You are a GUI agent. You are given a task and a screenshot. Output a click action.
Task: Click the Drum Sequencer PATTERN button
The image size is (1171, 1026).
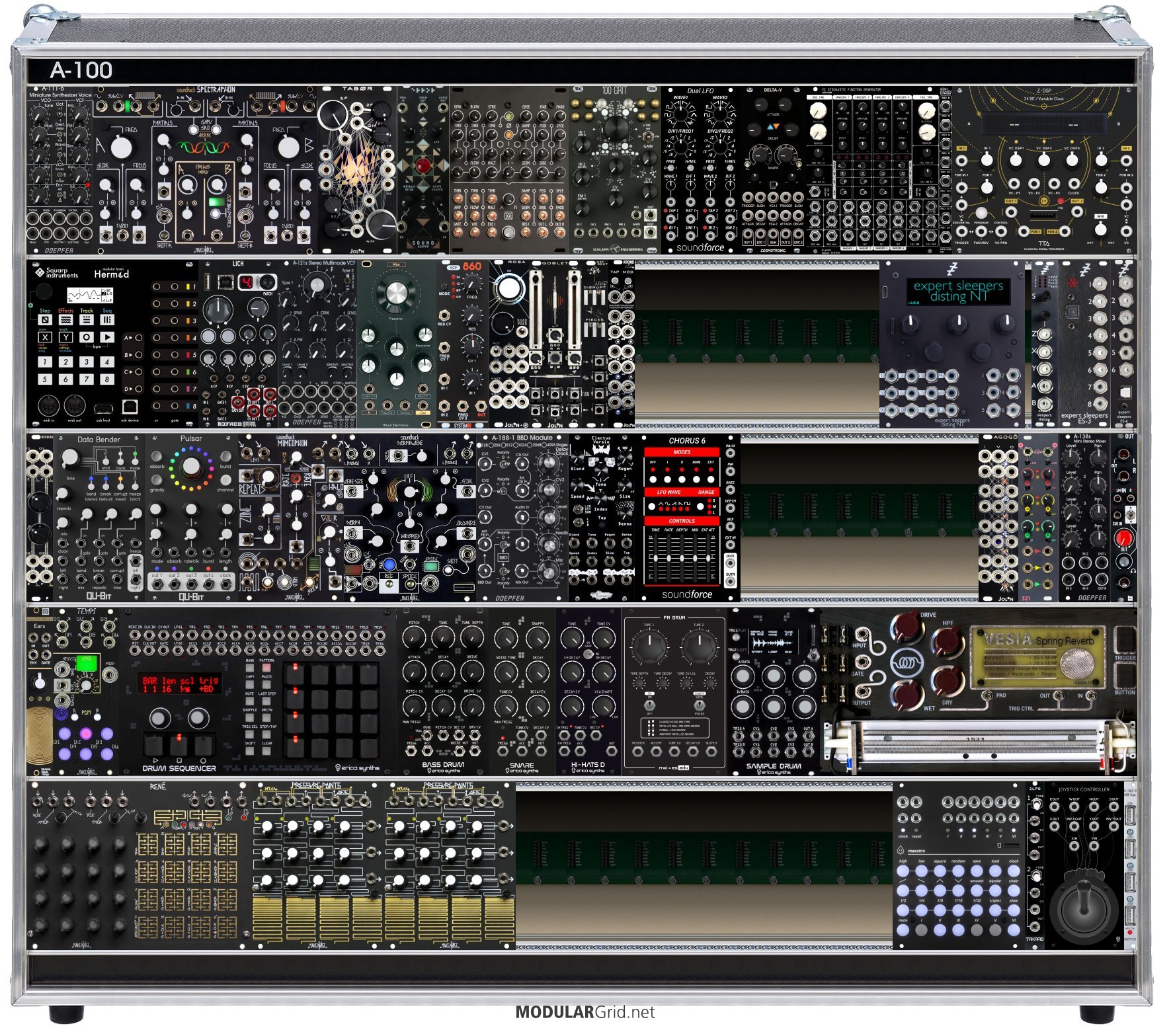pyautogui.click(x=266, y=667)
